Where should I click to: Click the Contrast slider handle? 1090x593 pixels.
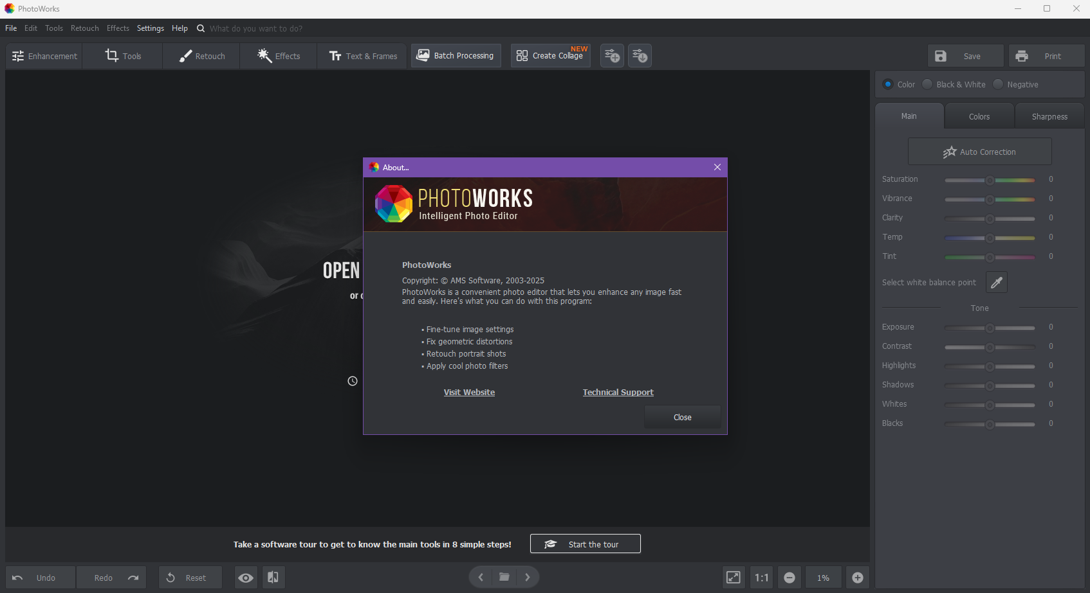(x=990, y=348)
